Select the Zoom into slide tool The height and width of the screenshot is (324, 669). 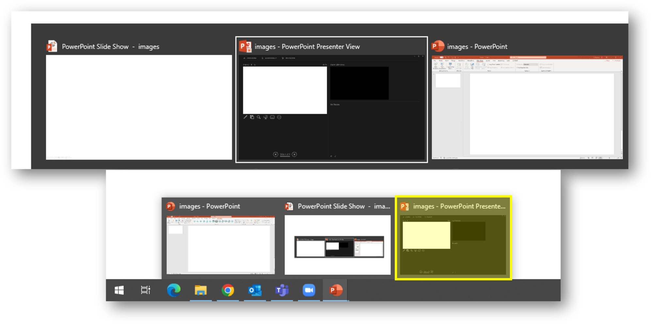click(258, 117)
